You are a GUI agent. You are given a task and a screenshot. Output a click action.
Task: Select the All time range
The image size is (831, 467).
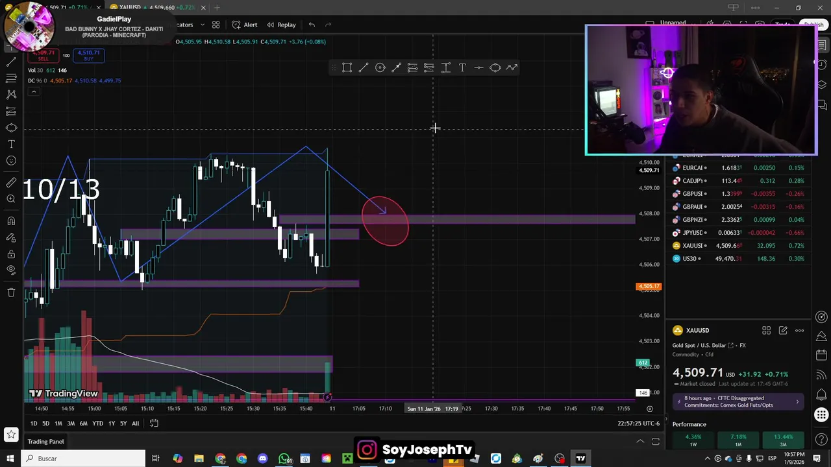pos(135,424)
